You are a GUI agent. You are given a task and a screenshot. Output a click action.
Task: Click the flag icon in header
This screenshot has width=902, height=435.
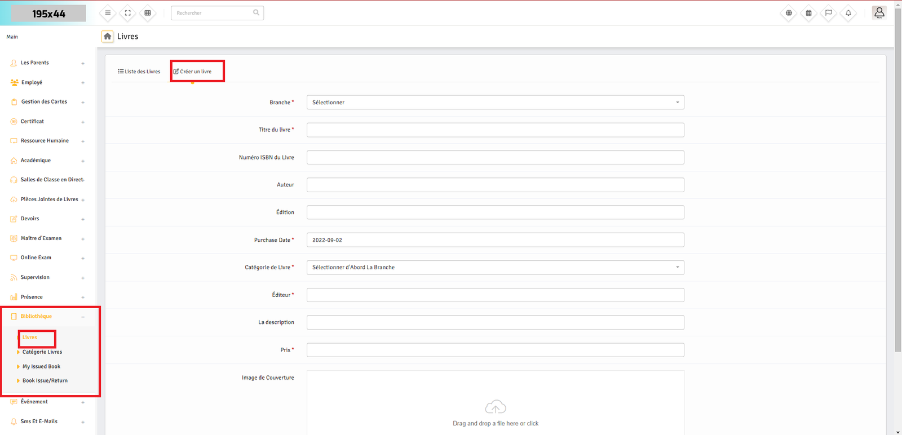click(x=828, y=13)
